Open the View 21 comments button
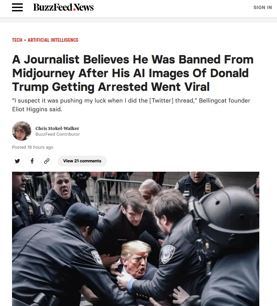Screen dimensions: 277x306 pyautogui.click(x=82, y=161)
